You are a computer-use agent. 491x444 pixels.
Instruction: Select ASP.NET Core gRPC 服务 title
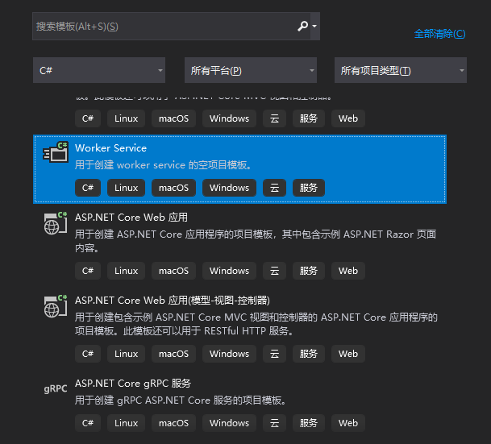coord(133,384)
